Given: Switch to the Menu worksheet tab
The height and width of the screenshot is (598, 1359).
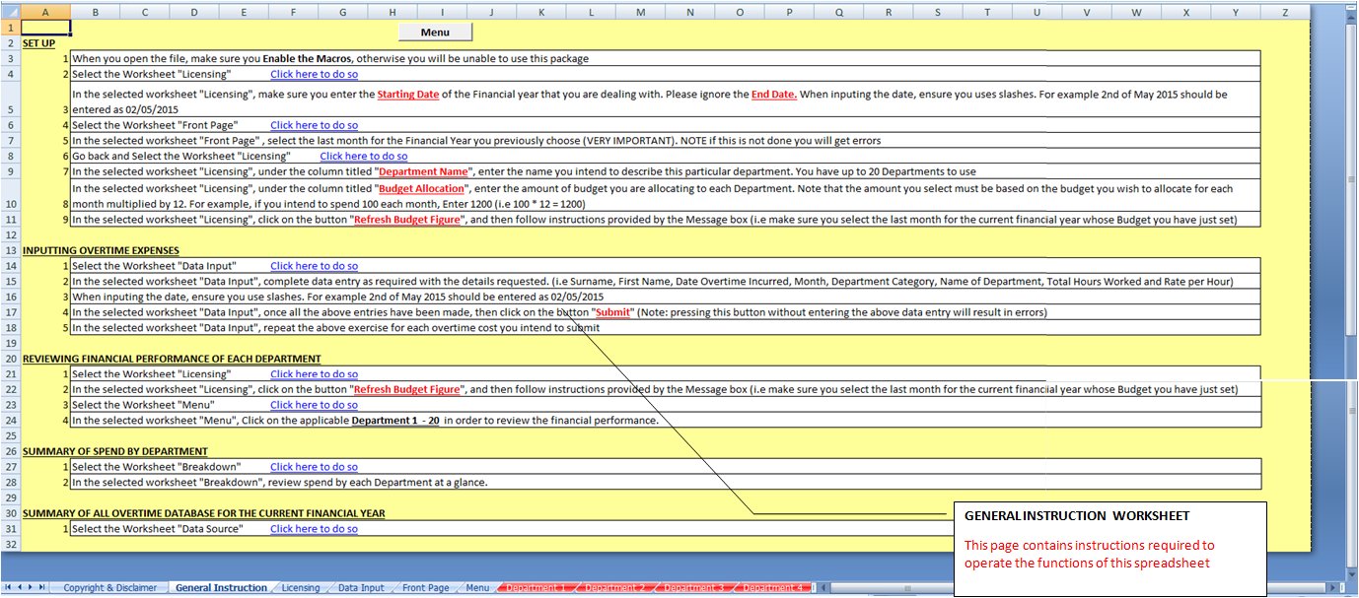Looking at the screenshot, I should coord(477,586).
